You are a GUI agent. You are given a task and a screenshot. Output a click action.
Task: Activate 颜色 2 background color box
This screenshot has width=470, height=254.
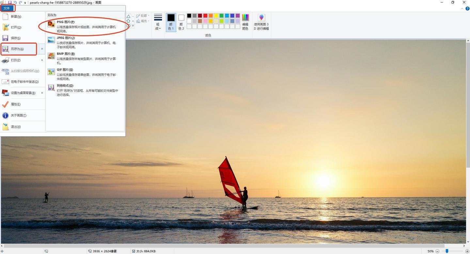181,22
